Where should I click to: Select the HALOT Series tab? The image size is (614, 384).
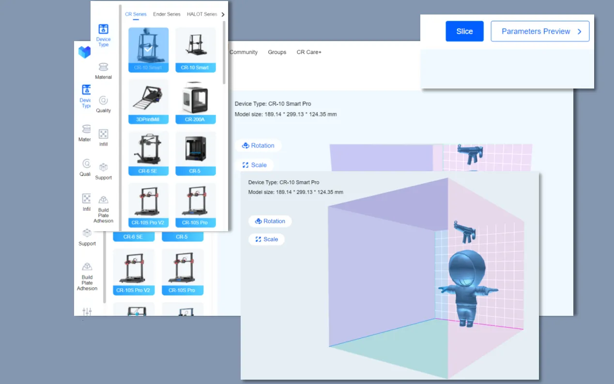[x=201, y=14]
